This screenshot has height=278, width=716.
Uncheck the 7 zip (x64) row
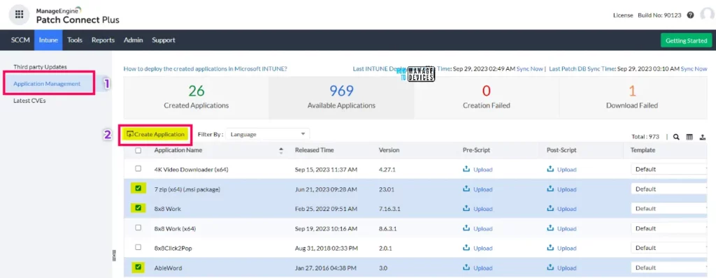click(138, 188)
